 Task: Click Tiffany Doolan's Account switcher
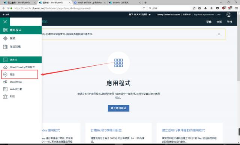(168, 15)
